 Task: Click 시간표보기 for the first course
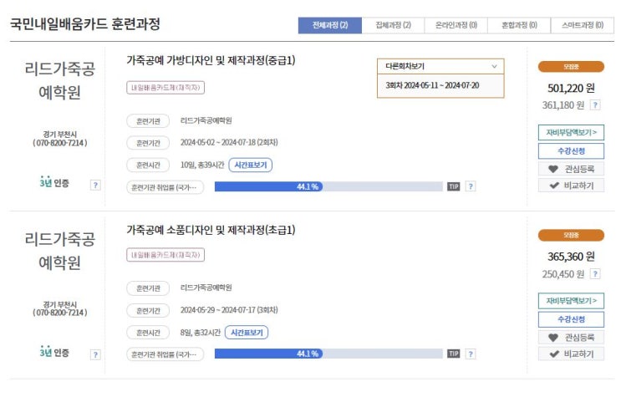tap(250, 165)
